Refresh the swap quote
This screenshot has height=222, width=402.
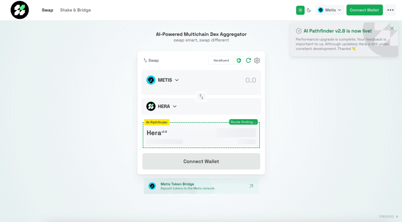[x=249, y=60]
